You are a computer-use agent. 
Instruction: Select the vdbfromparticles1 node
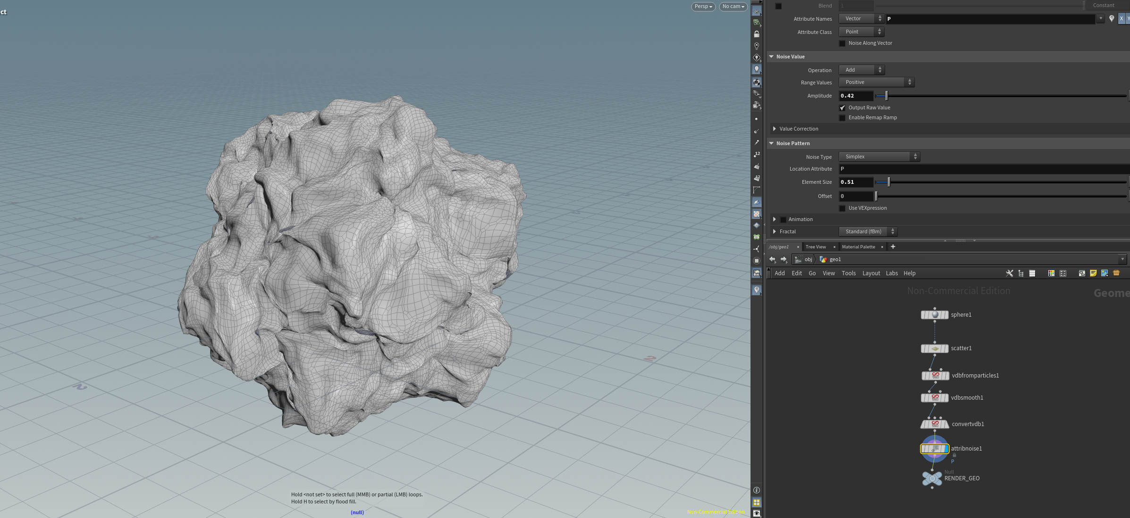coord(935,376)
